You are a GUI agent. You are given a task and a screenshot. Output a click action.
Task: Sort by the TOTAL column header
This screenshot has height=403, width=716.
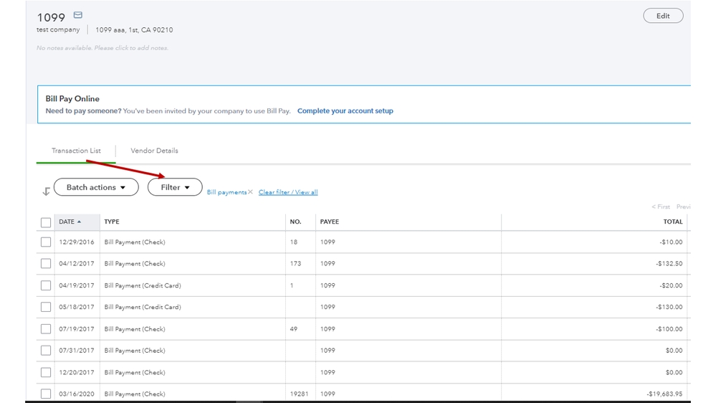coord(672,222)
